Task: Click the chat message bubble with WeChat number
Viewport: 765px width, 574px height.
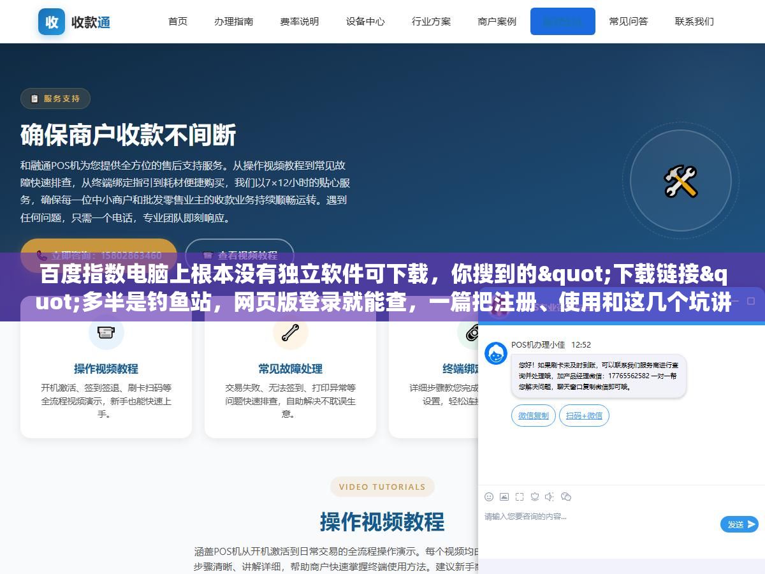Action: (599, 376)
